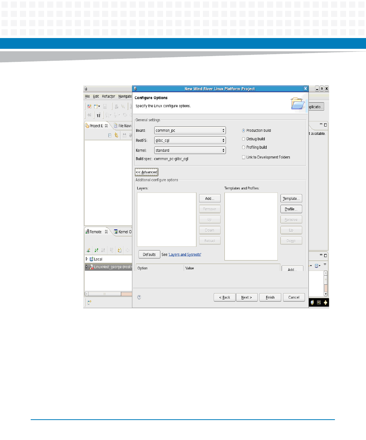The image size is (366, 440).
Task: Enable Link to Development Folders checkbox
Action: (x=244, y=157)
